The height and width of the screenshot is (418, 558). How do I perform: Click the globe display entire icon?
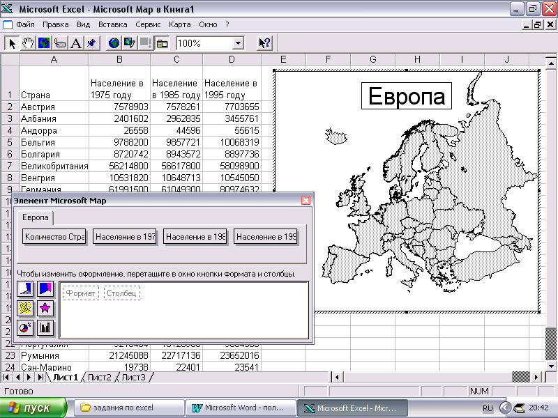pos(114,43)
